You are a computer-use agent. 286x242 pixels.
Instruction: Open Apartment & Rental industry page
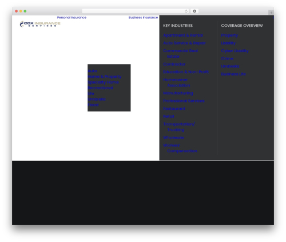[x=183, y=35]
